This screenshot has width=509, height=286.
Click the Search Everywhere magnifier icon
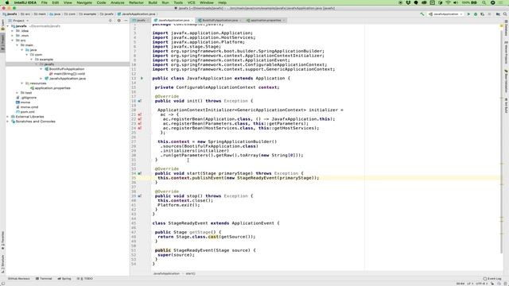(505, 14)
